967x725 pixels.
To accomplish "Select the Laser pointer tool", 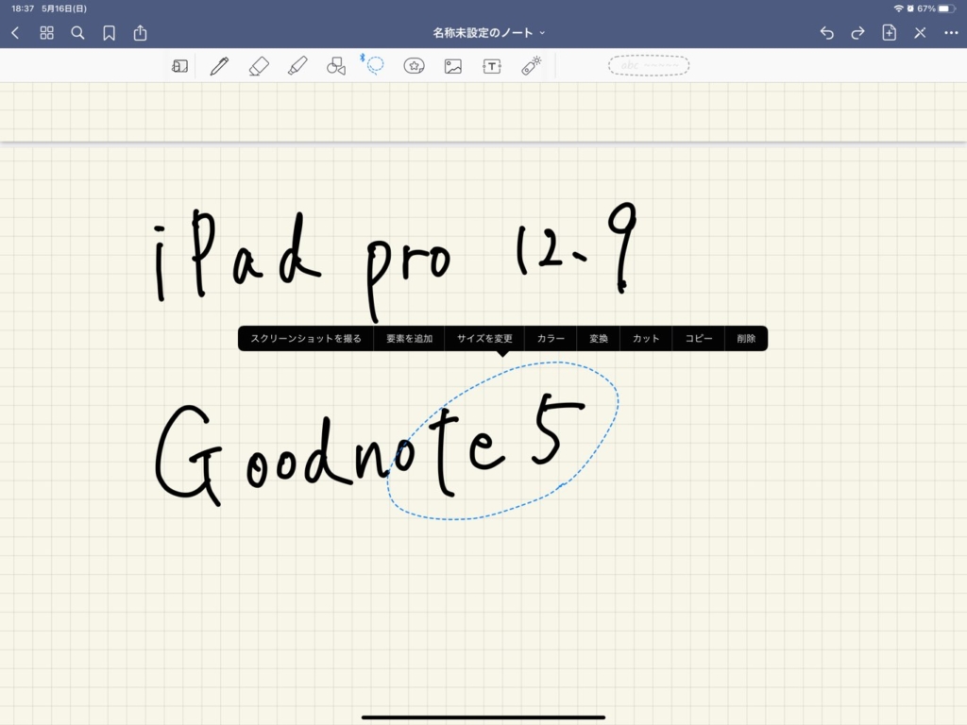I will point(531,65).
